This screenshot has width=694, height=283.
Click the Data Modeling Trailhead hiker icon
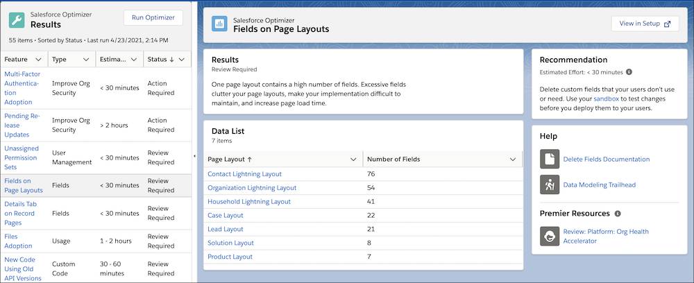coord(549,185)
